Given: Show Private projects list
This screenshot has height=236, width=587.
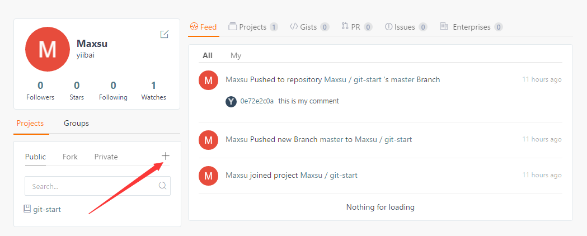Looking at the screenshot, I should pyautogui.click(x=106, y=157).
